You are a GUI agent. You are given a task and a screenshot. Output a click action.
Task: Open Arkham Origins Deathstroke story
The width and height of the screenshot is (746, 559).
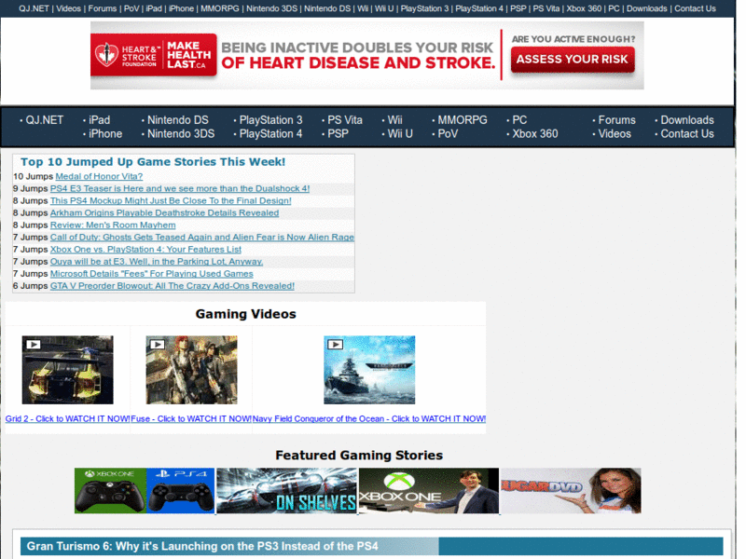[165, 213]
